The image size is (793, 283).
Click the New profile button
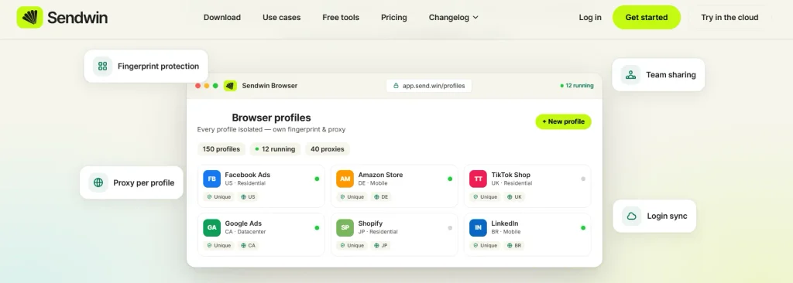(x=564, y=122)
